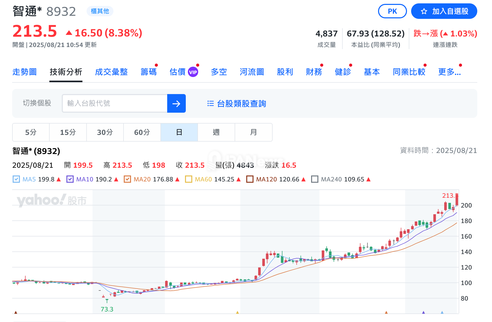The height and width of the screenshot is (322, 492).
Task: Click the PK compare button
Action: [x=392, y=11]
